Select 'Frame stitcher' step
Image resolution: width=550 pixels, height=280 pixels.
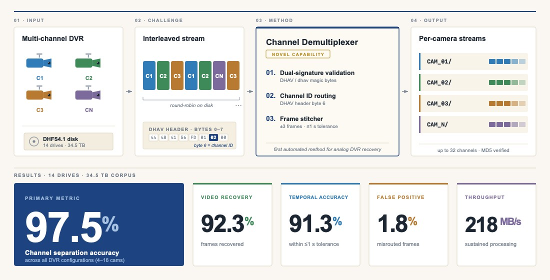pyautogui.click(x=301, y=118)
